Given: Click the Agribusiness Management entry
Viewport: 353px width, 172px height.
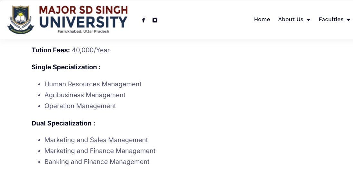Looking at the screenshot, I should [x=85, y=95].
